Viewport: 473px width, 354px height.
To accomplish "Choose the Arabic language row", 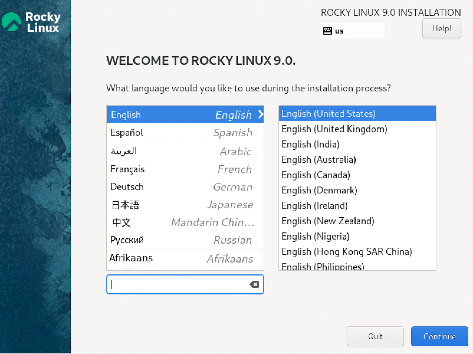I will (x=185, y=151).
